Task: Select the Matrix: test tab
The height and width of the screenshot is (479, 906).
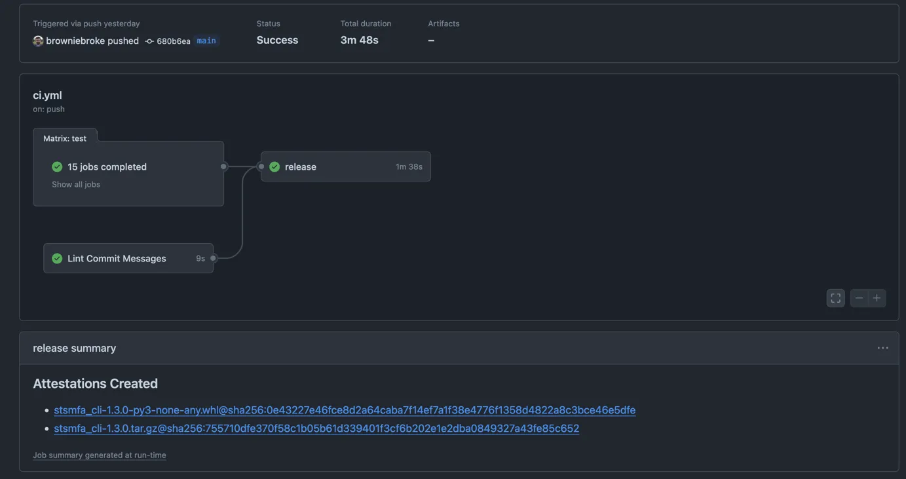Action: (x=65, y=138)
